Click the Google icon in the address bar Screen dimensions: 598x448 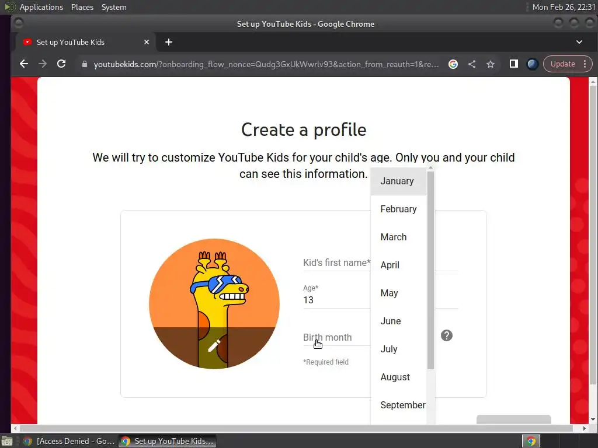tap(453, 64)
